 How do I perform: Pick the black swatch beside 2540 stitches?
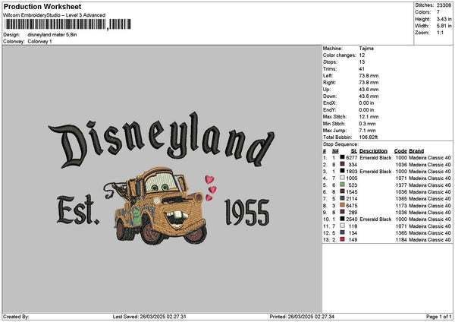pyautogui.click(x=343, y=219)
